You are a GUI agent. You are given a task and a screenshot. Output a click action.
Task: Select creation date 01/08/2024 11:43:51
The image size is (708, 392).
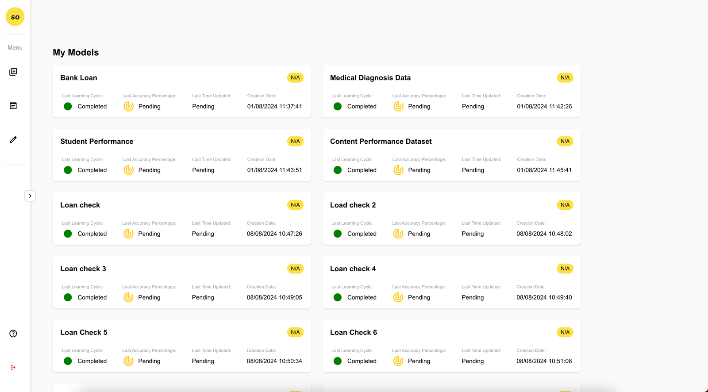(x=275, y=170)
